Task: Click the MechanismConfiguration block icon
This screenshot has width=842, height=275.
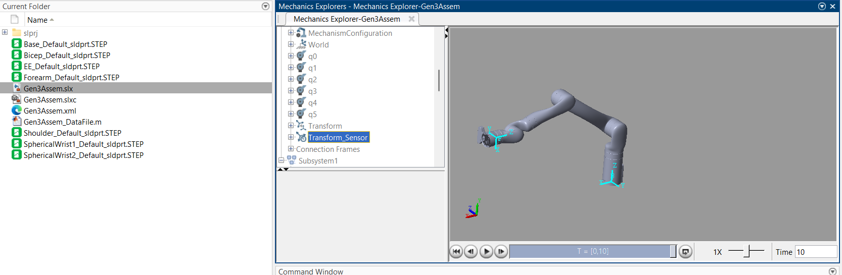Action: coord(301,33)
